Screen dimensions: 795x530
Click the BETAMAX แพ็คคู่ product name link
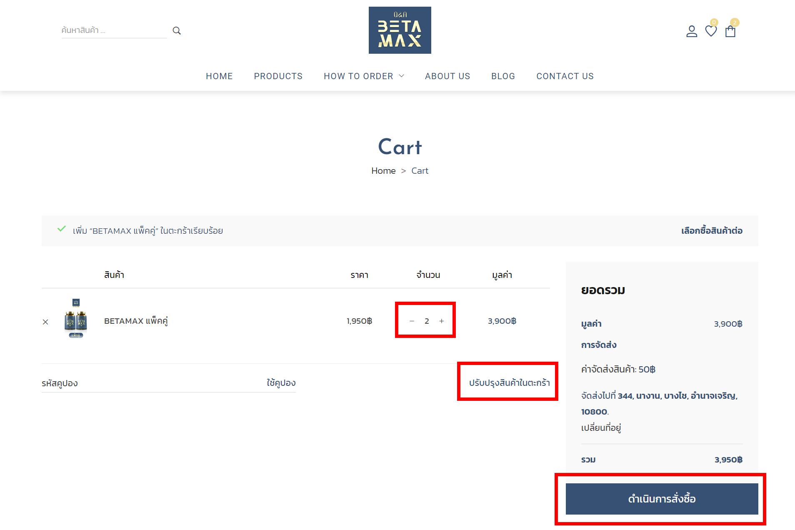click(x=136, y=321)
